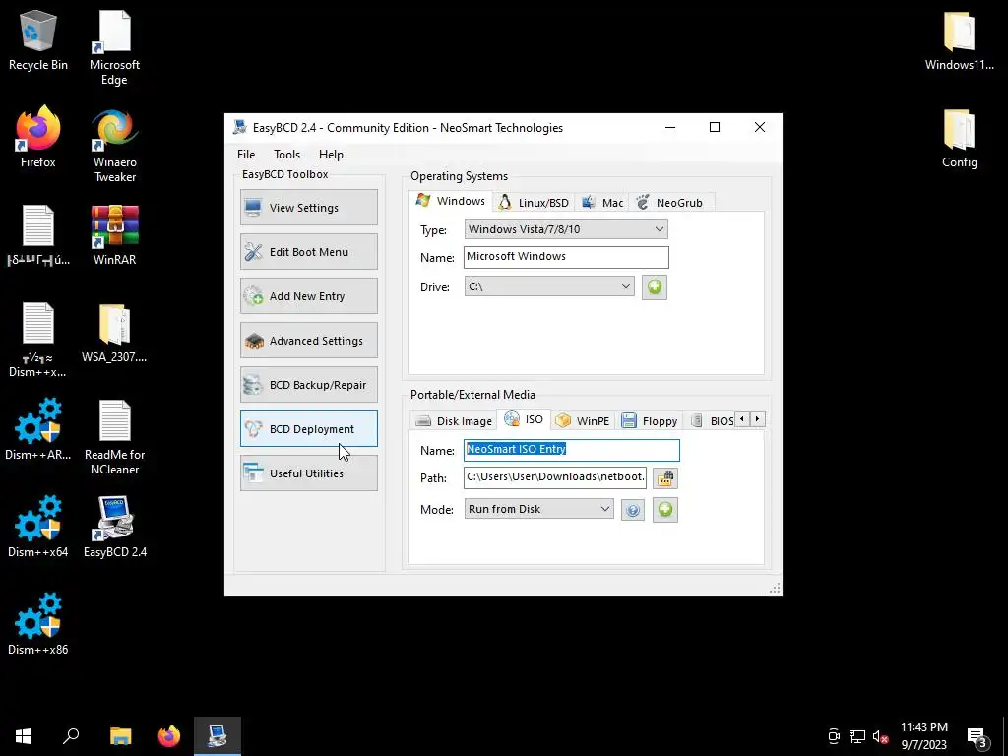1008x756 pixels.
Task: Open the Help menu
Action: [331, 155]
